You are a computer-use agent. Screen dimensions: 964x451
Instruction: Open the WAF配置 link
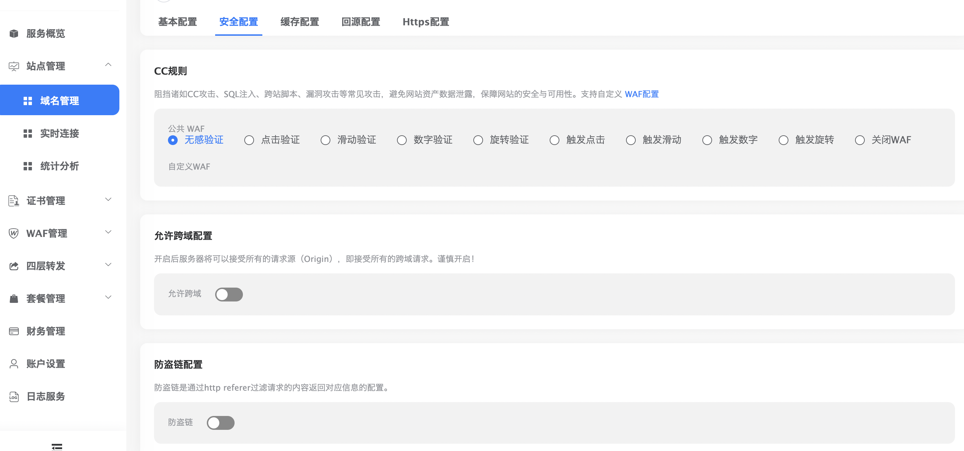(641, 94)
